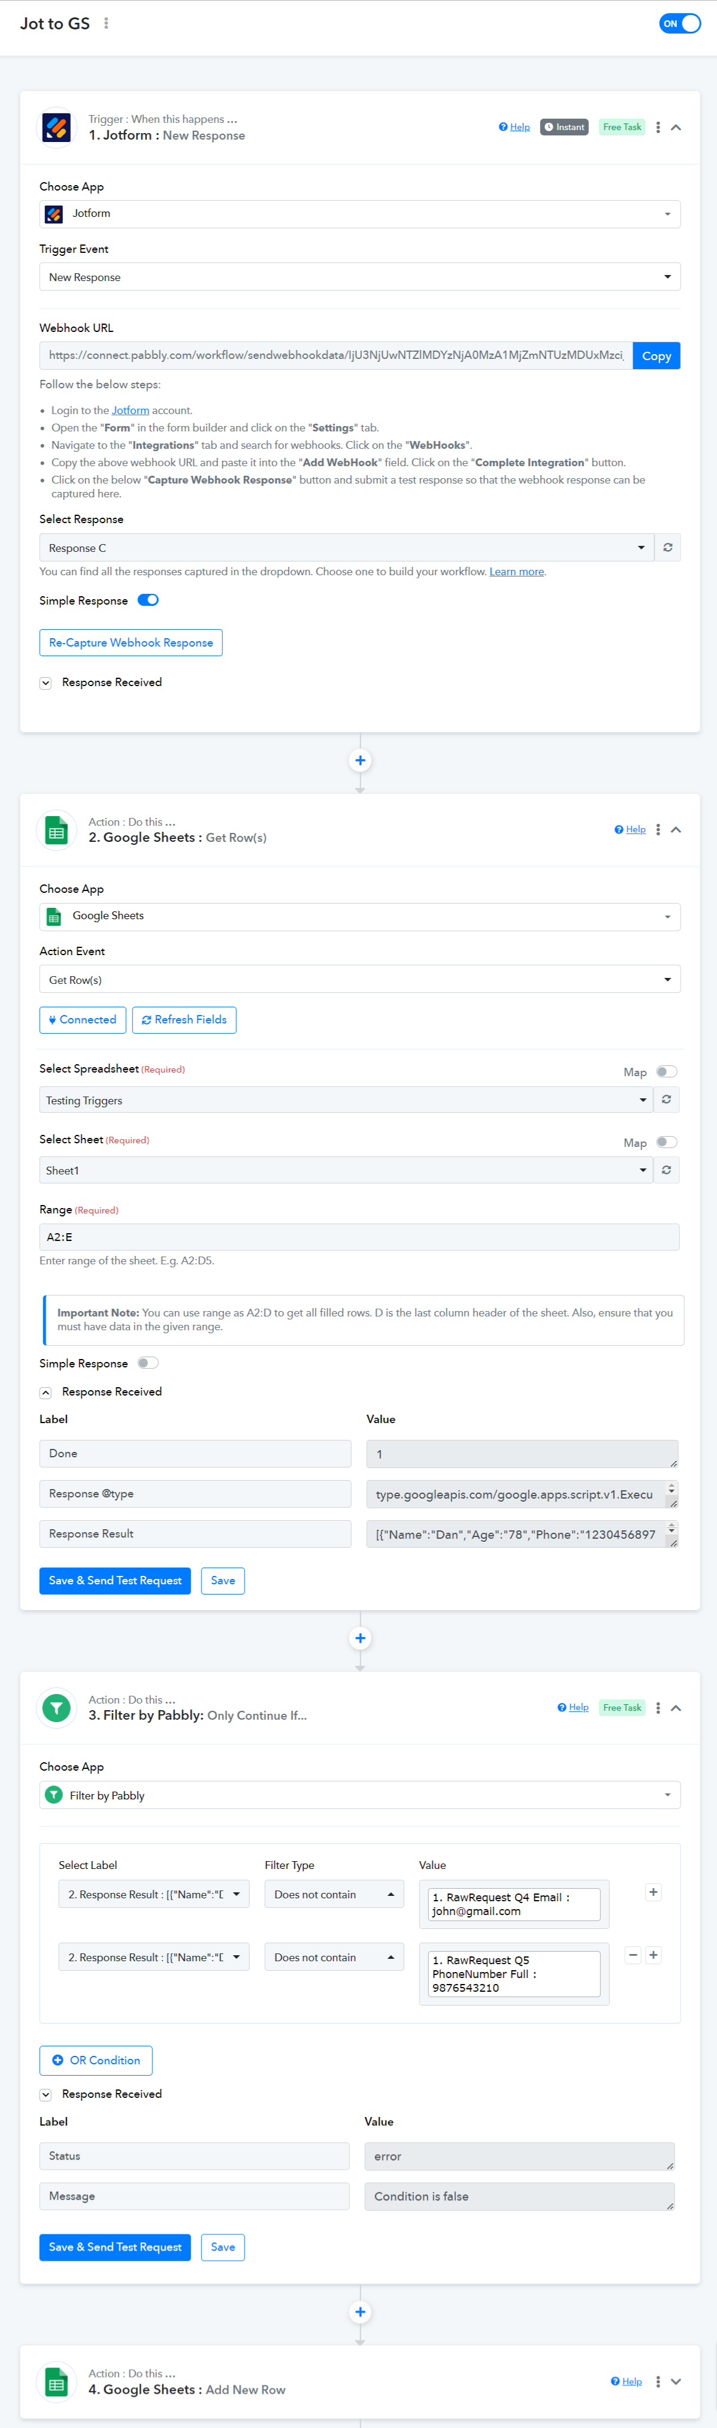
Task: Refresh the Select Spreadsheet field
Action: (x=666, y=1099)
